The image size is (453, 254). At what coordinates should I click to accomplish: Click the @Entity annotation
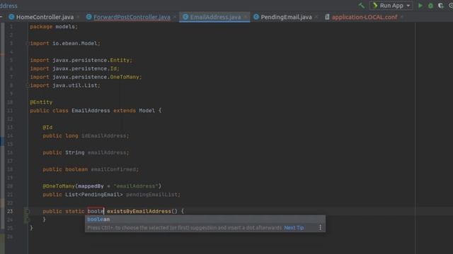[x=41, y=102]
